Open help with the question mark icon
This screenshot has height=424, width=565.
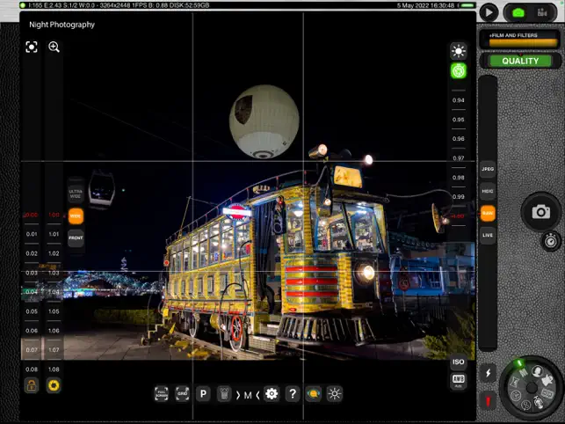coord(293,394)
